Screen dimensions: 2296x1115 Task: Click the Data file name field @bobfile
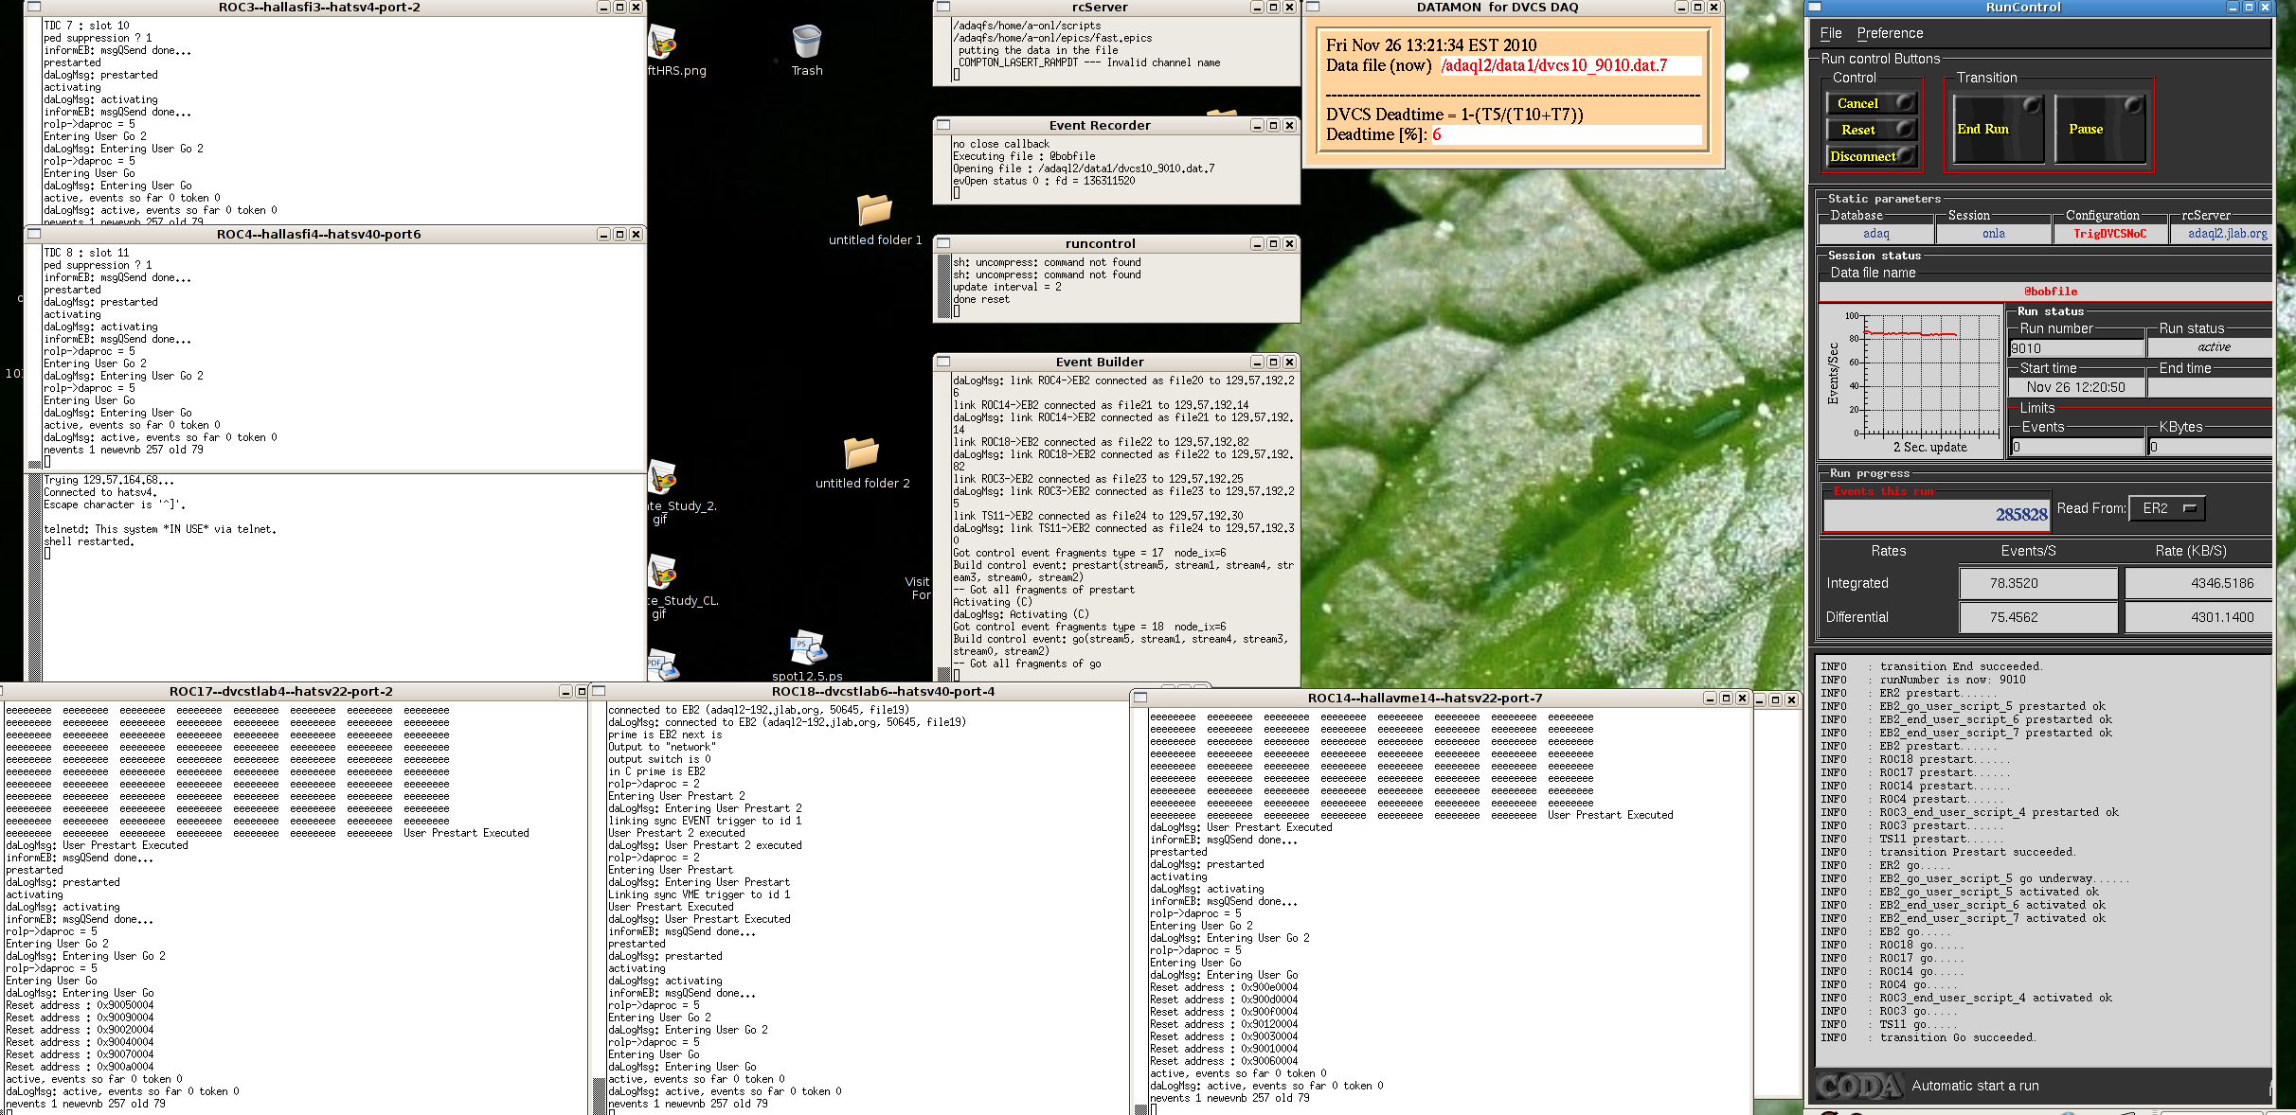(x=2046, y=292)
